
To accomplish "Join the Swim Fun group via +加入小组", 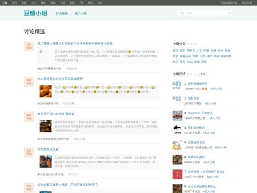I will point(214,118).
